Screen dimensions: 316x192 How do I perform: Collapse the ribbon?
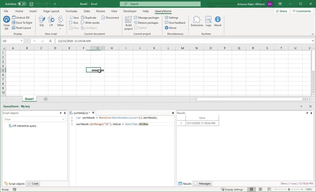[313, 34]
